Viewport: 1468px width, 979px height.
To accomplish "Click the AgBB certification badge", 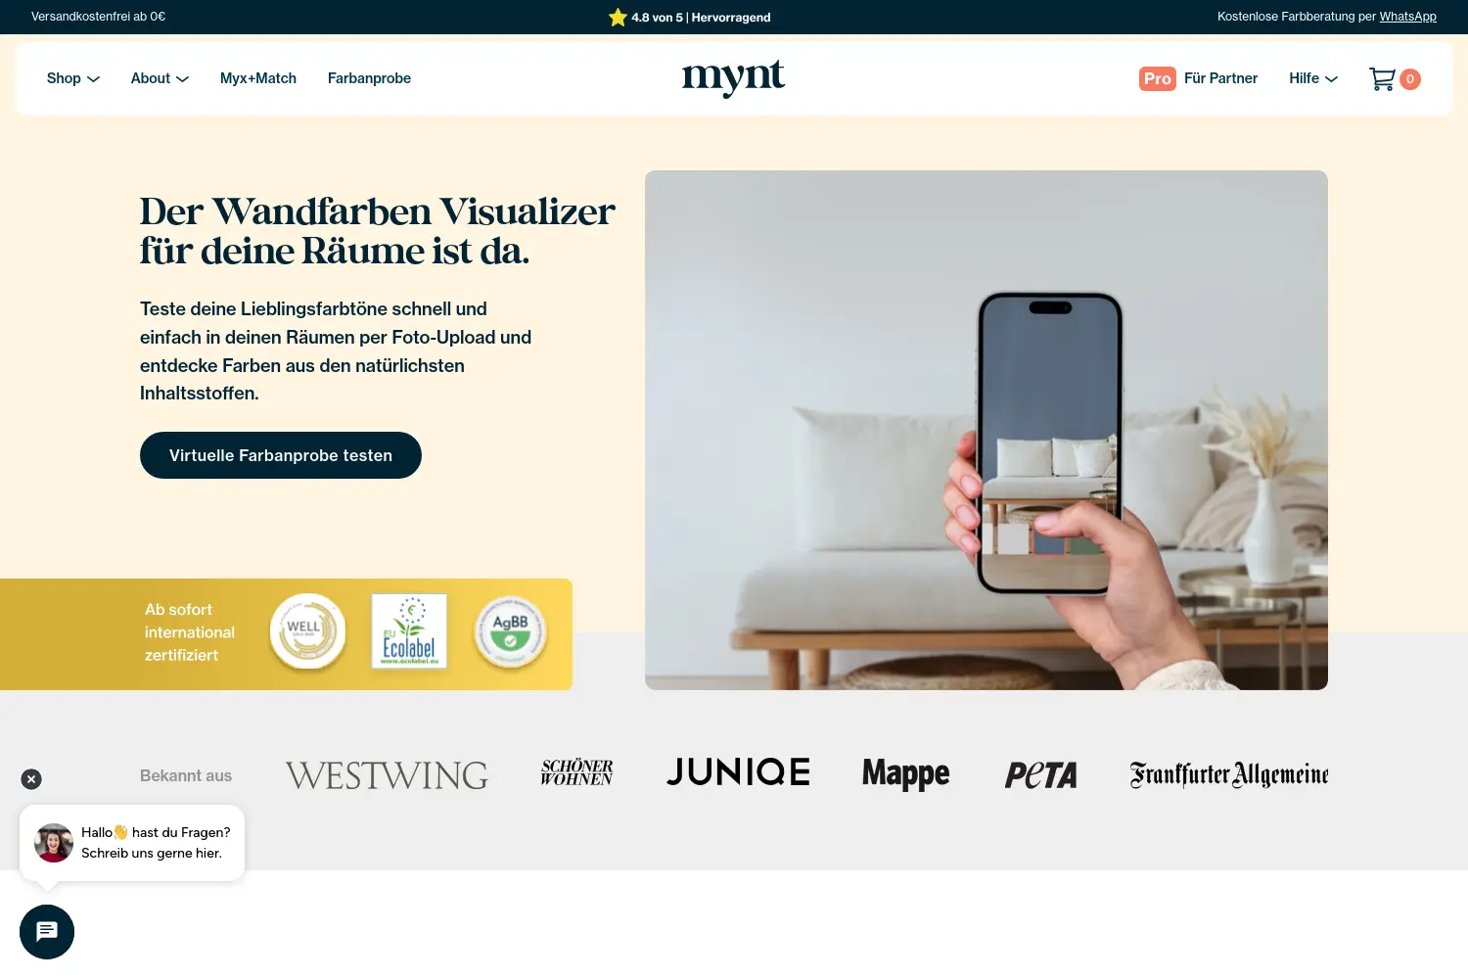I will coord(510,632).
